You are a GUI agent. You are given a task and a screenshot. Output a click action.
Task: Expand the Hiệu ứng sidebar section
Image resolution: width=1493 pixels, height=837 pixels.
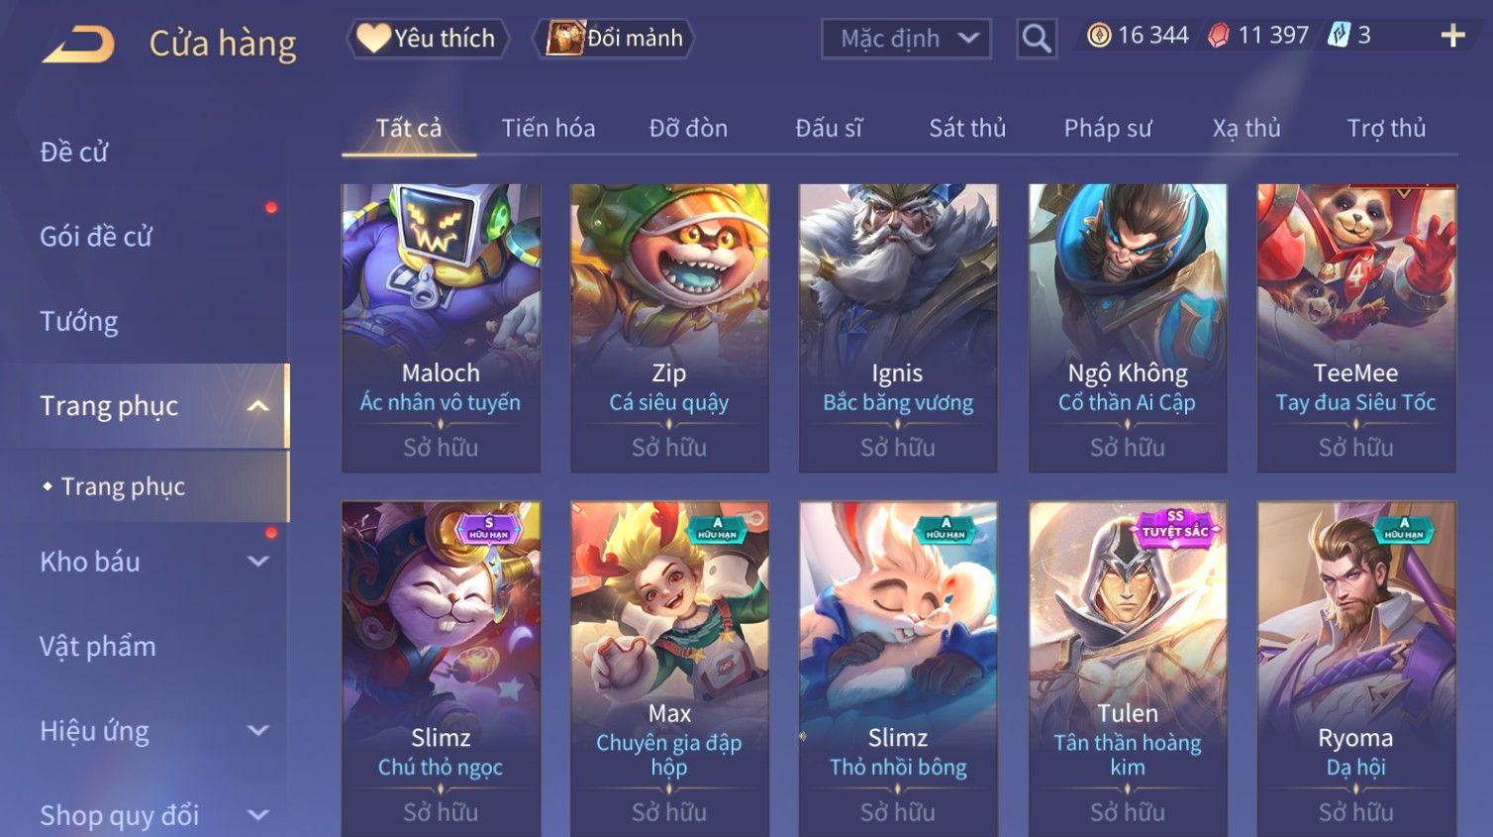(258, 731)
